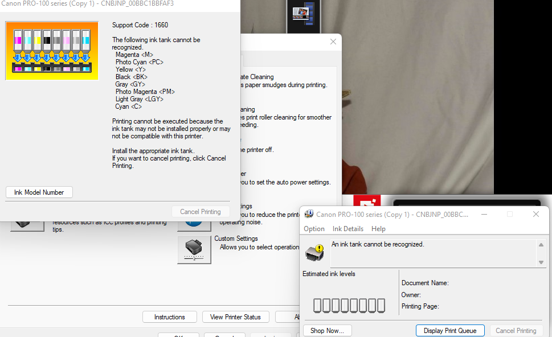The width and height of the screenshot is (552, 337).
Task: Click the rightmost Estimated ink levels tank icon
Action: coord(381,305)
